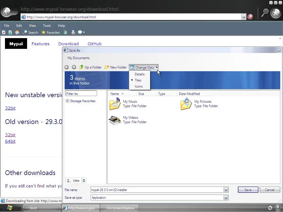
Task: Open Favorites from the star toolbar button
Action: (x=51, y=33)
